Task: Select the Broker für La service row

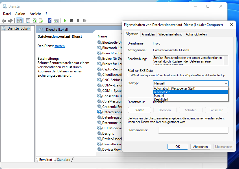Action: coord(109,64)
